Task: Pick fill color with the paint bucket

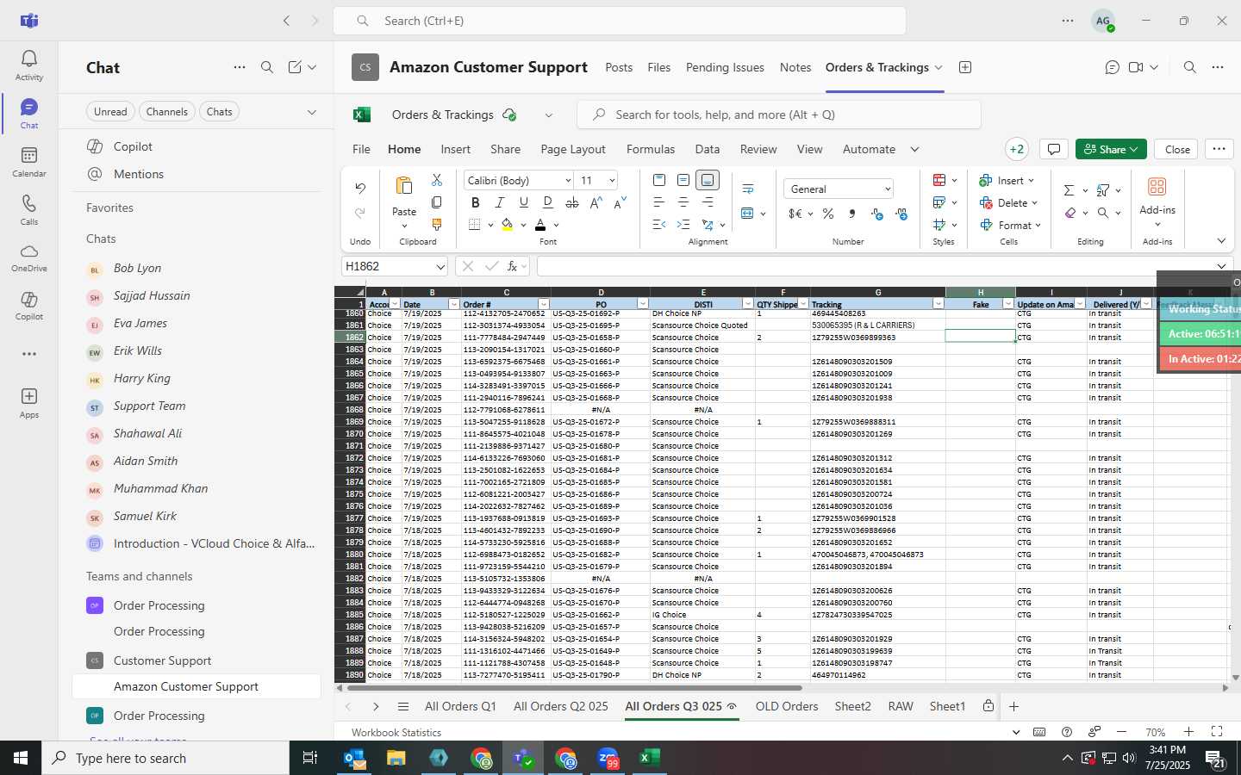Action: click(x=507, y=225)
